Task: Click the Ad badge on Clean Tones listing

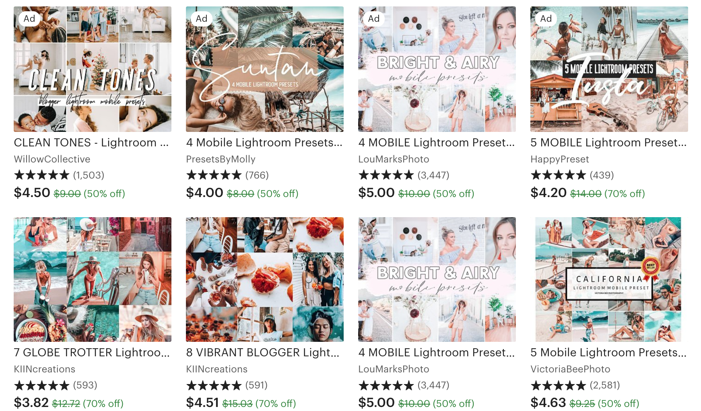Action: coord(29,18)
